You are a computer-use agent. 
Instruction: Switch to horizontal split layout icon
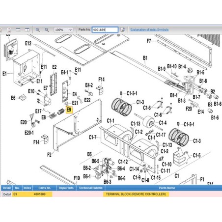point(18,30)
